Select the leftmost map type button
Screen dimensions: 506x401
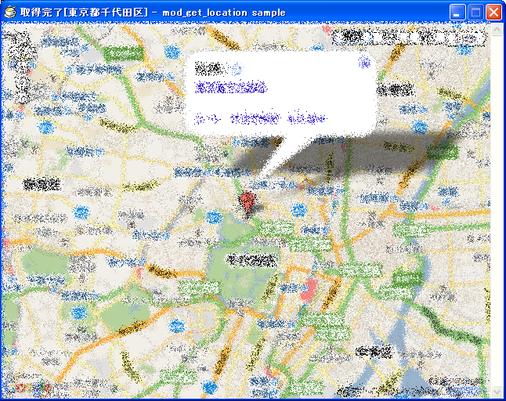pyautogui.click(x=351, y=36)
